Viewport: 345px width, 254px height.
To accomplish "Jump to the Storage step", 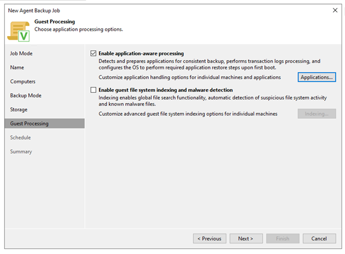I will point(19,110).
